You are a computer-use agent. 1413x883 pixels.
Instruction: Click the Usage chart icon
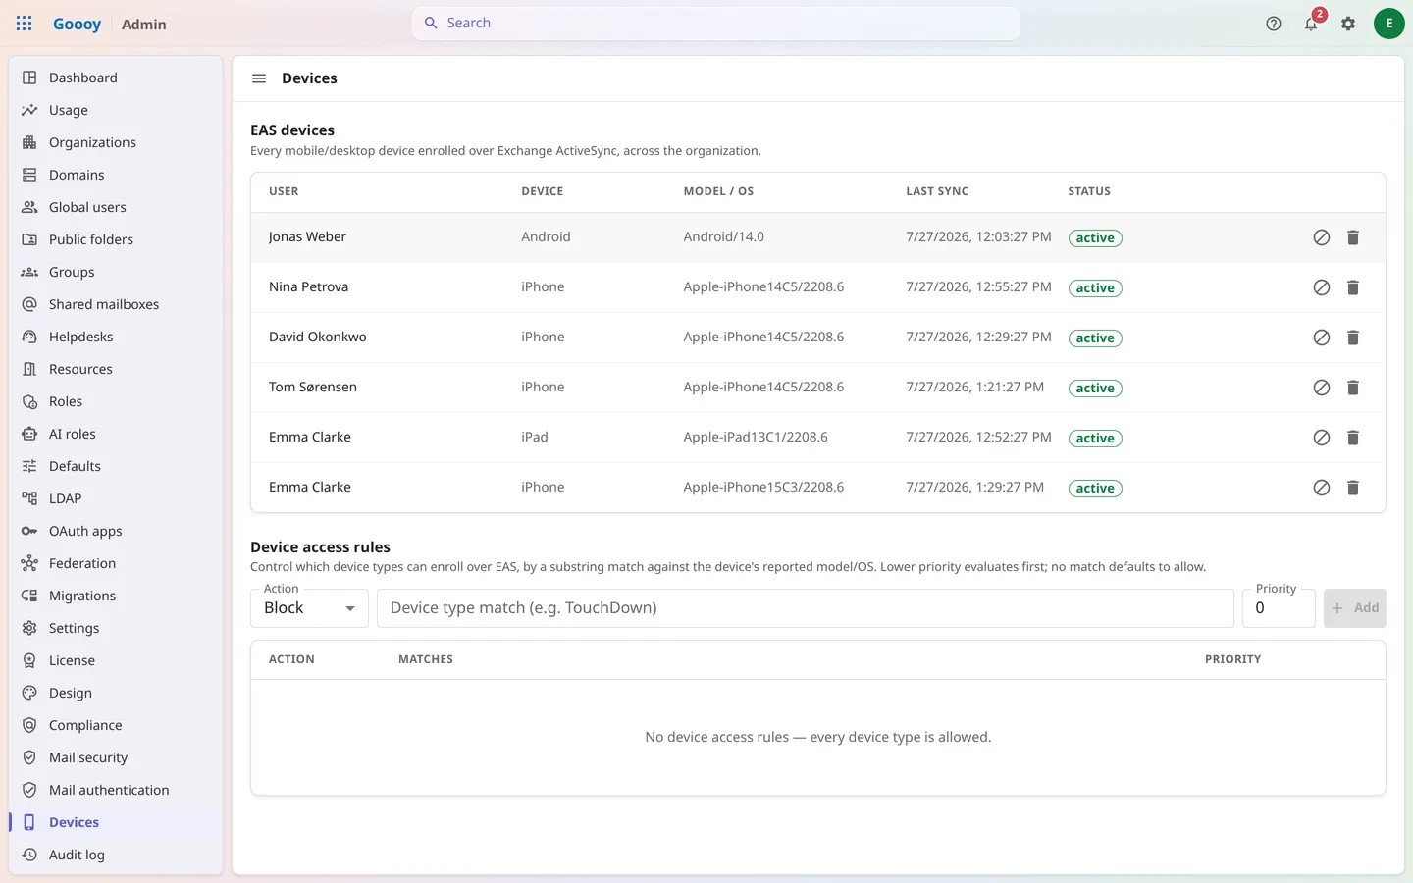point(29,110)
